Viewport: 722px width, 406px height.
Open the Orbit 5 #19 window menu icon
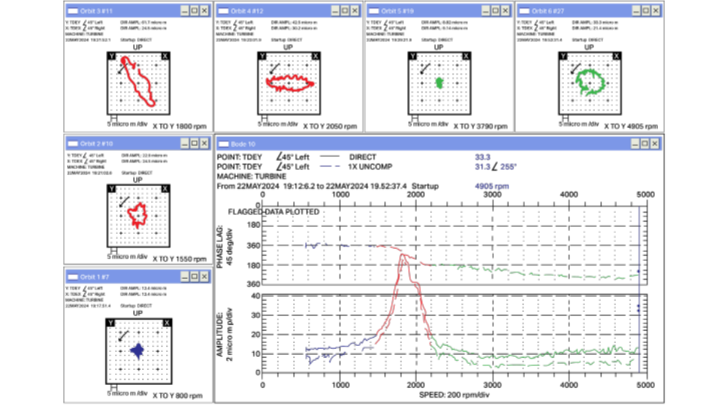point(373,11)
